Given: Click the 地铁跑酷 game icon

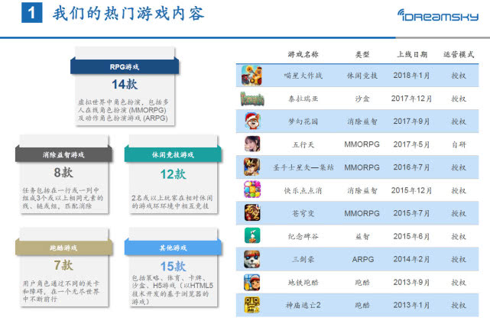Looking at the screenshot, I should point(252,282).
